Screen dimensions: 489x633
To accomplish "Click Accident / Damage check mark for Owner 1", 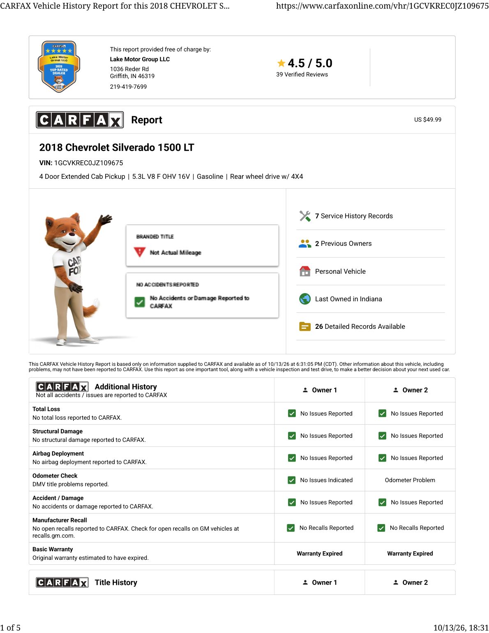I will 292,502.
